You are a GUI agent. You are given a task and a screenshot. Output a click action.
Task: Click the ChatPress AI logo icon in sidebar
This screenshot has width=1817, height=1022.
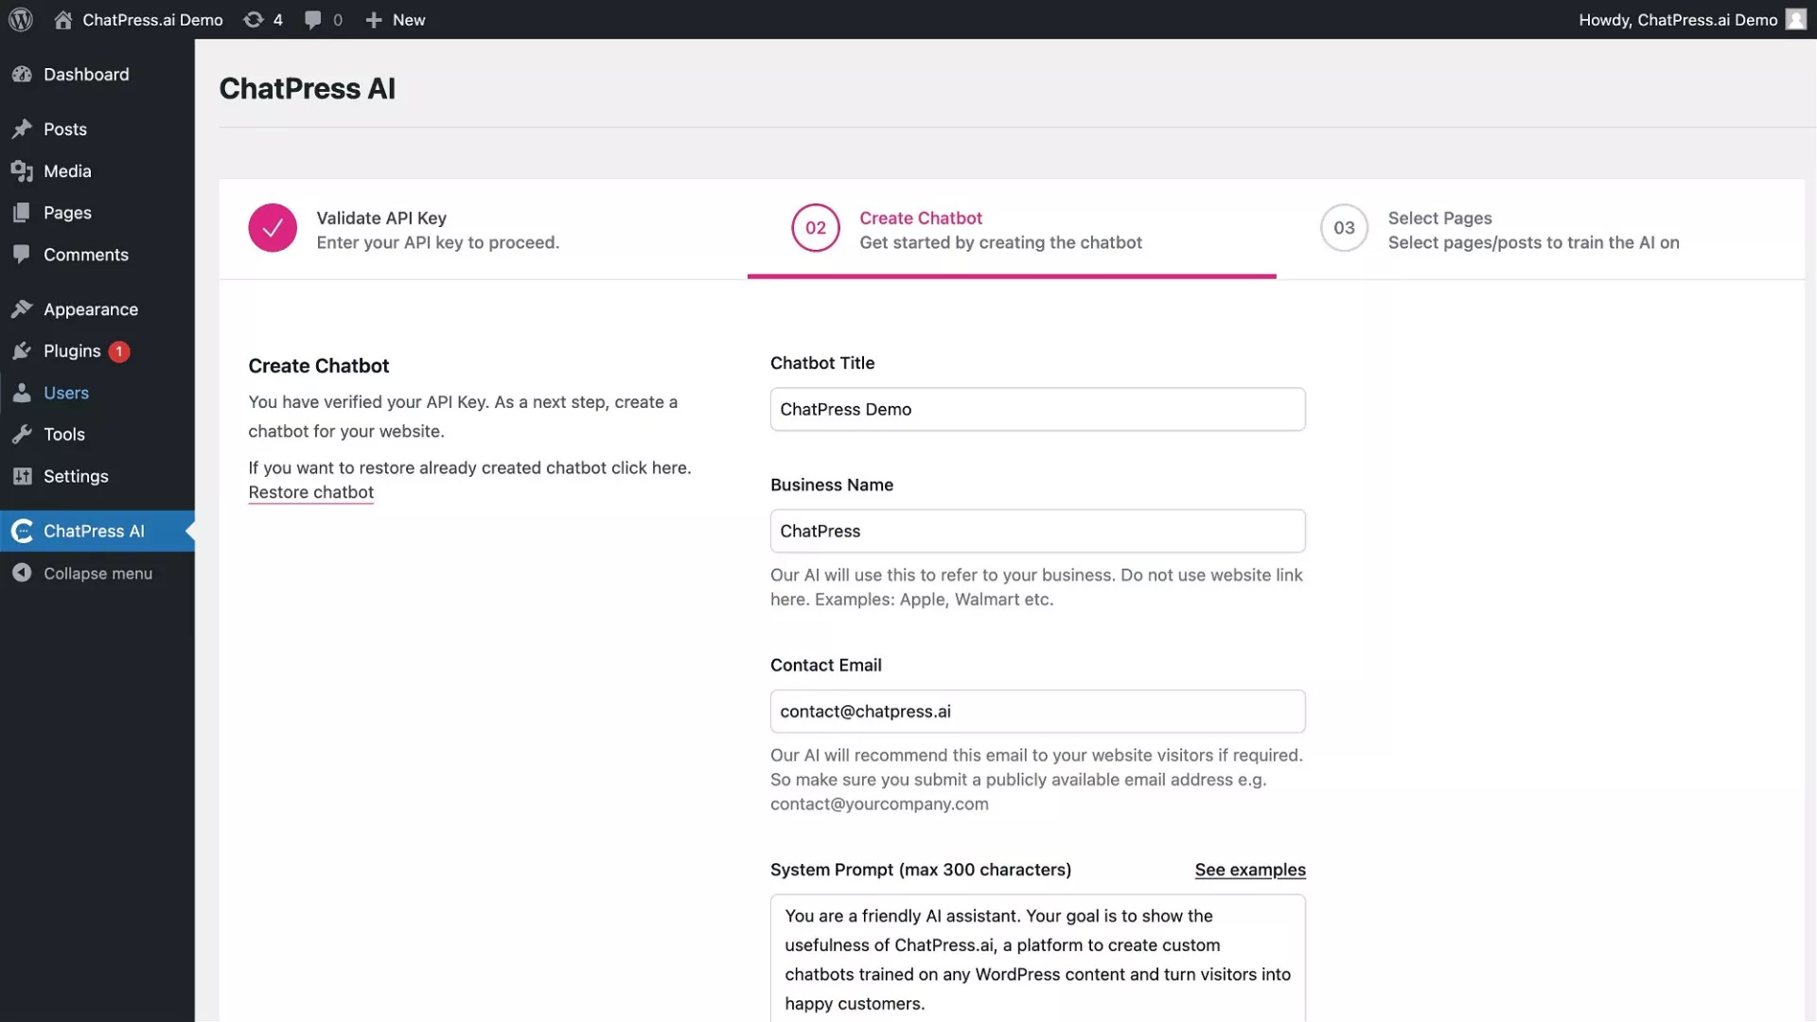[x=22, y=531]
